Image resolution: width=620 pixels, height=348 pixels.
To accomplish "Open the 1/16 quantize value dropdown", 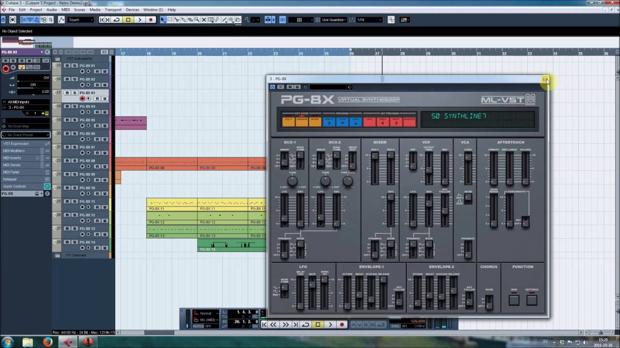I will click(x=369, y=20).
